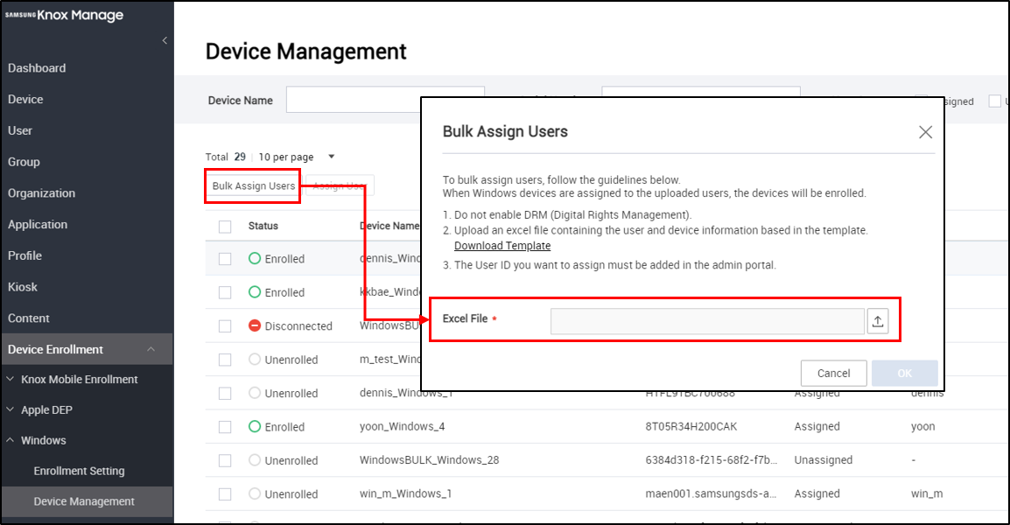Collapse the Device Enrollment section chevron
1010x525 pixels.
(x=151, y=349)
